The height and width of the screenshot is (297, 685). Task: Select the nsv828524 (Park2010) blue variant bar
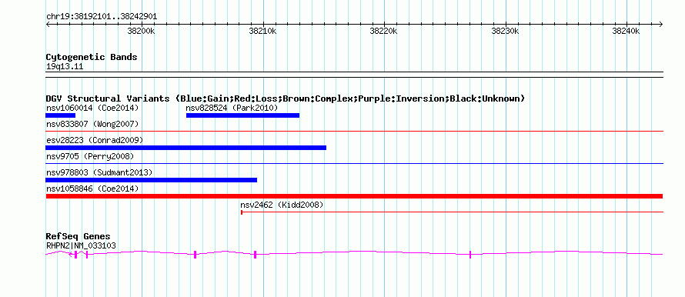(x=243, y=115)
